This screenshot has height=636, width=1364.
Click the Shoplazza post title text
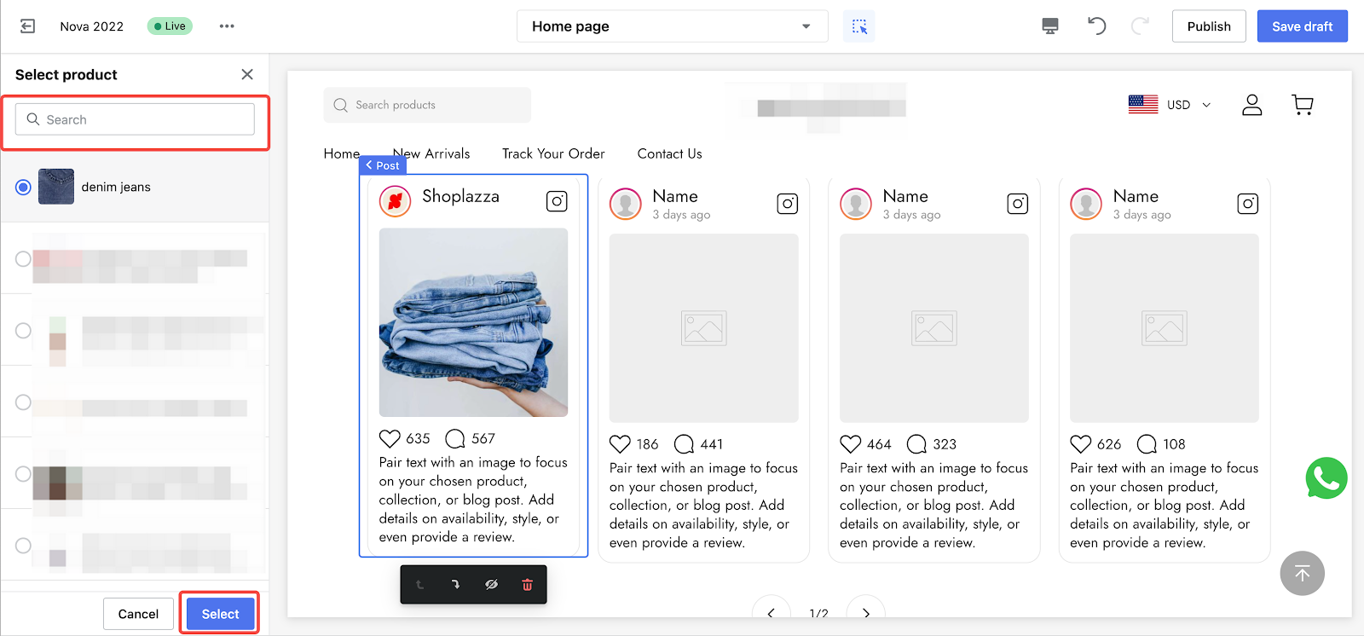click(x=460, y=196)
